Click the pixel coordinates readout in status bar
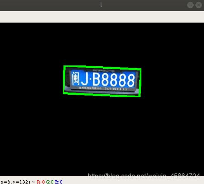 pos(15,182)
